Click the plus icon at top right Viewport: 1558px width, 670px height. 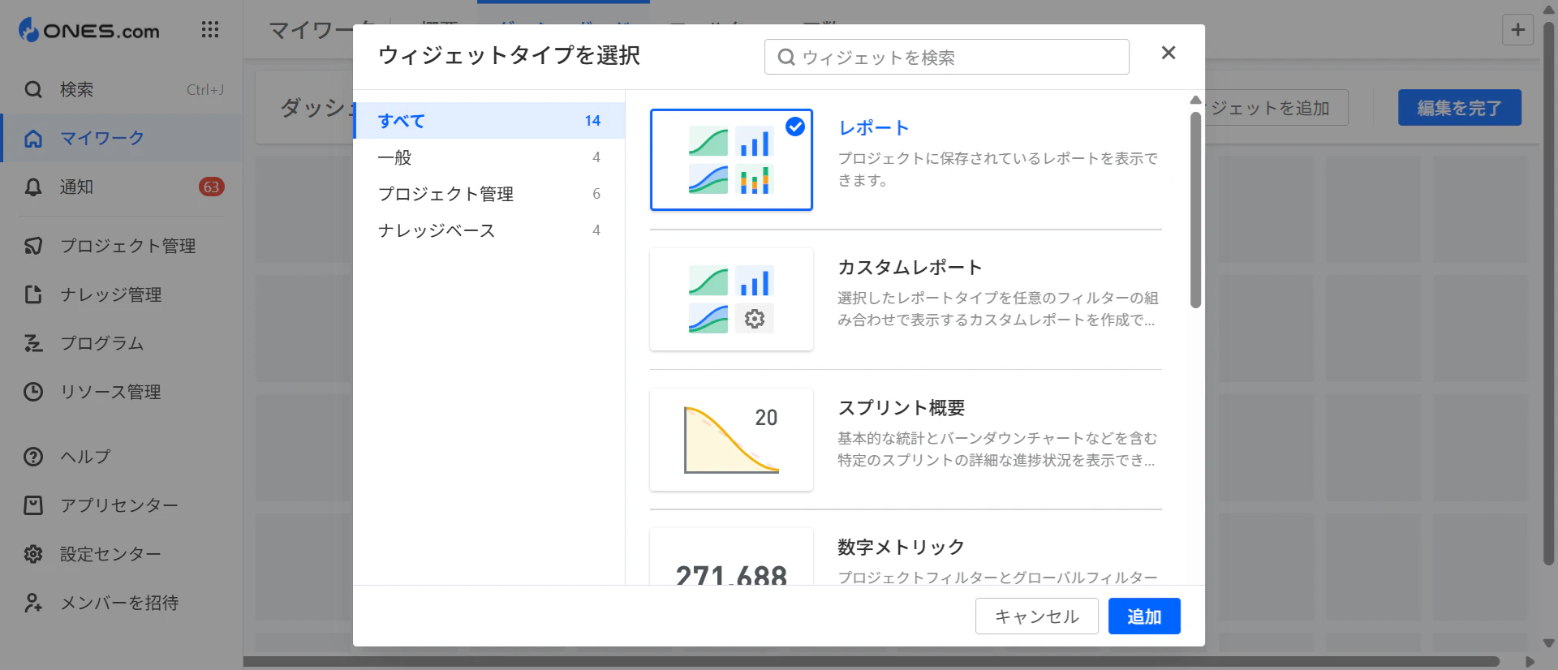(1517, 30)
